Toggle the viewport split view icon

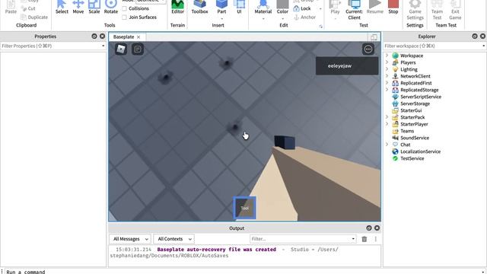pos(374,37)
